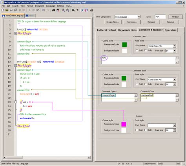Open the Comment Block Font Name dropdown
Image resolution: width=186 pixels, height=166 pixels.
175,80
